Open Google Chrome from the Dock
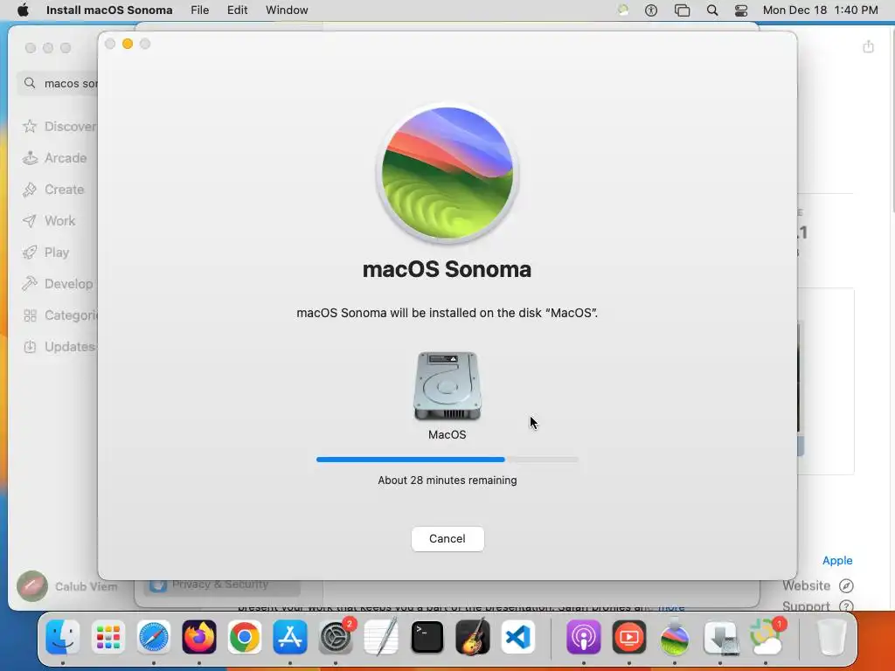The height and width of the screenshot is (671, 895). click(245, 637)
